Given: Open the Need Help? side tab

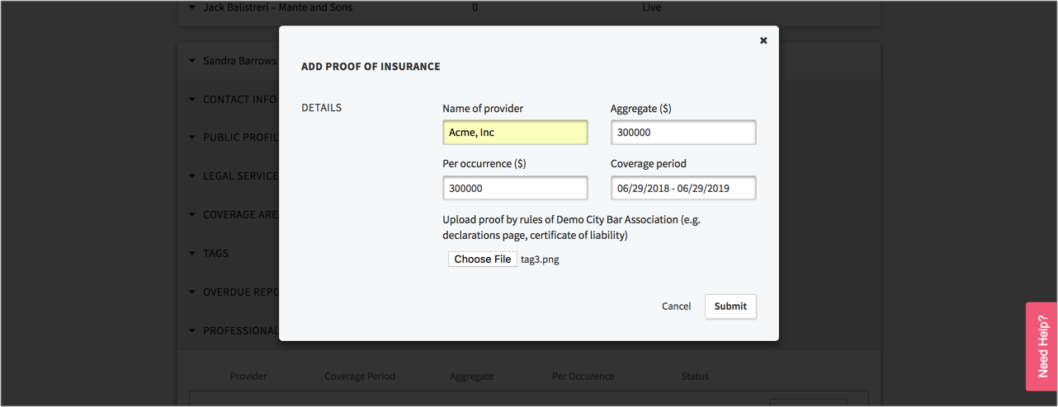Looking at the screenshot, I should coord(1041,346).
